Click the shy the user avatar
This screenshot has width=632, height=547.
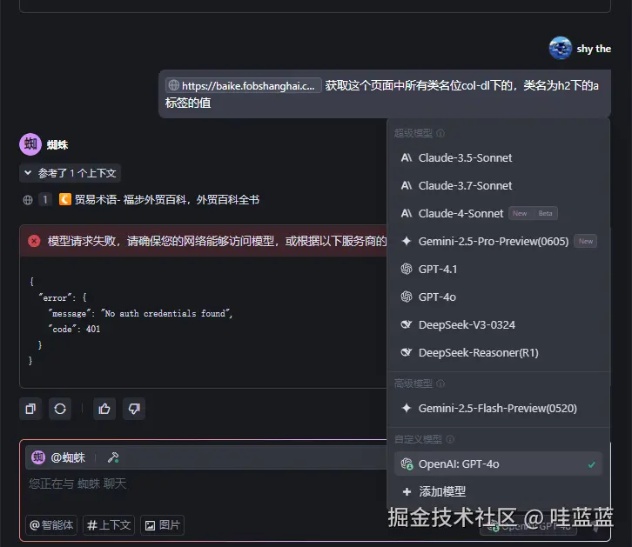point(560,49)
